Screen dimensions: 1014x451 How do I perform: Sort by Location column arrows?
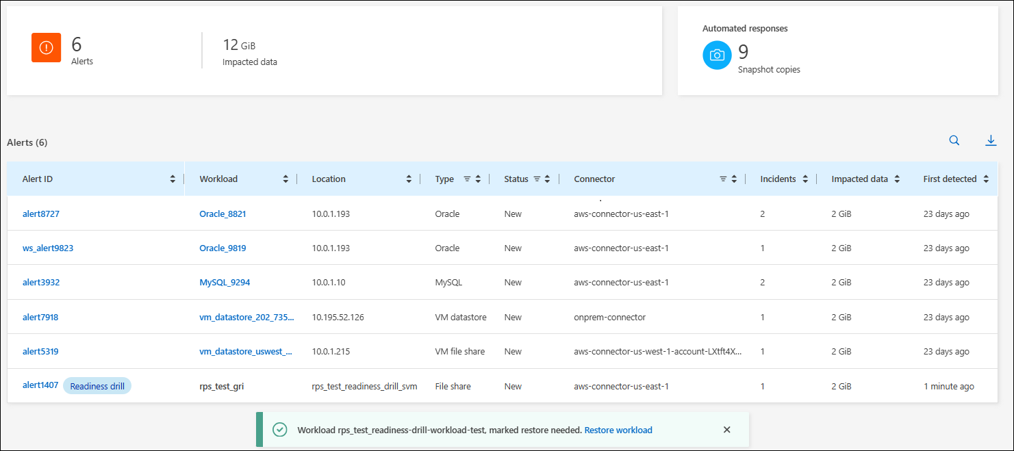coord(409,179)
